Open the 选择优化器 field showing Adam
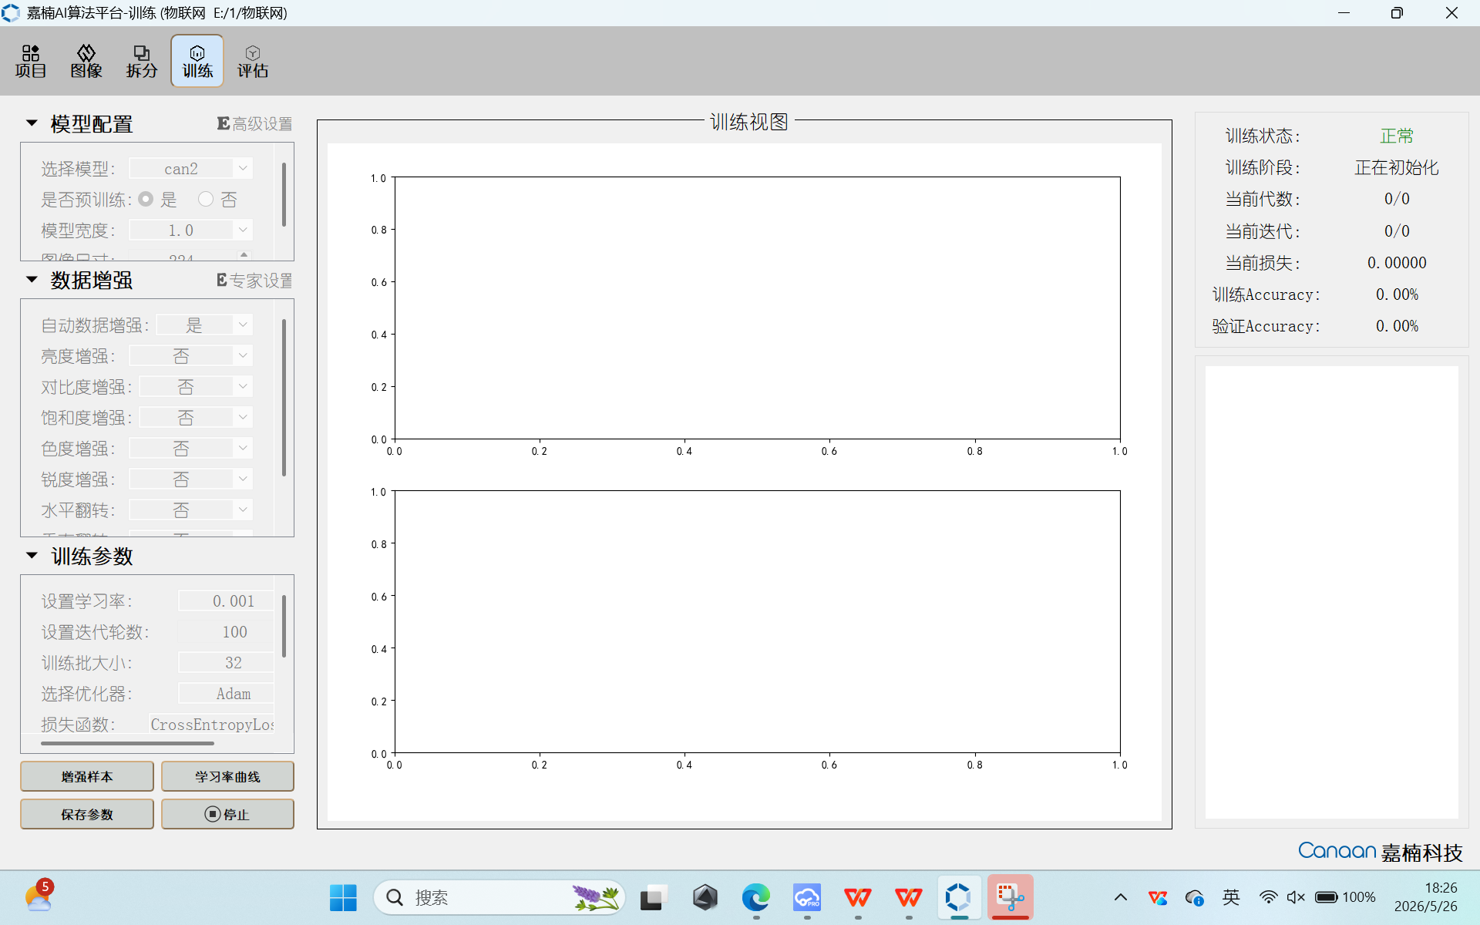1480x925 pixels. (226, 693)
